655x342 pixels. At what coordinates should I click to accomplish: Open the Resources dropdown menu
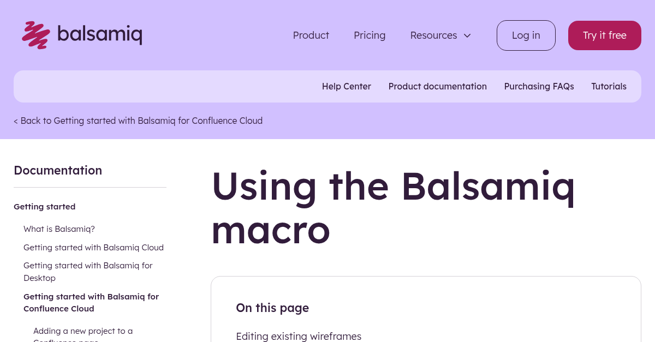click(433, 35)
